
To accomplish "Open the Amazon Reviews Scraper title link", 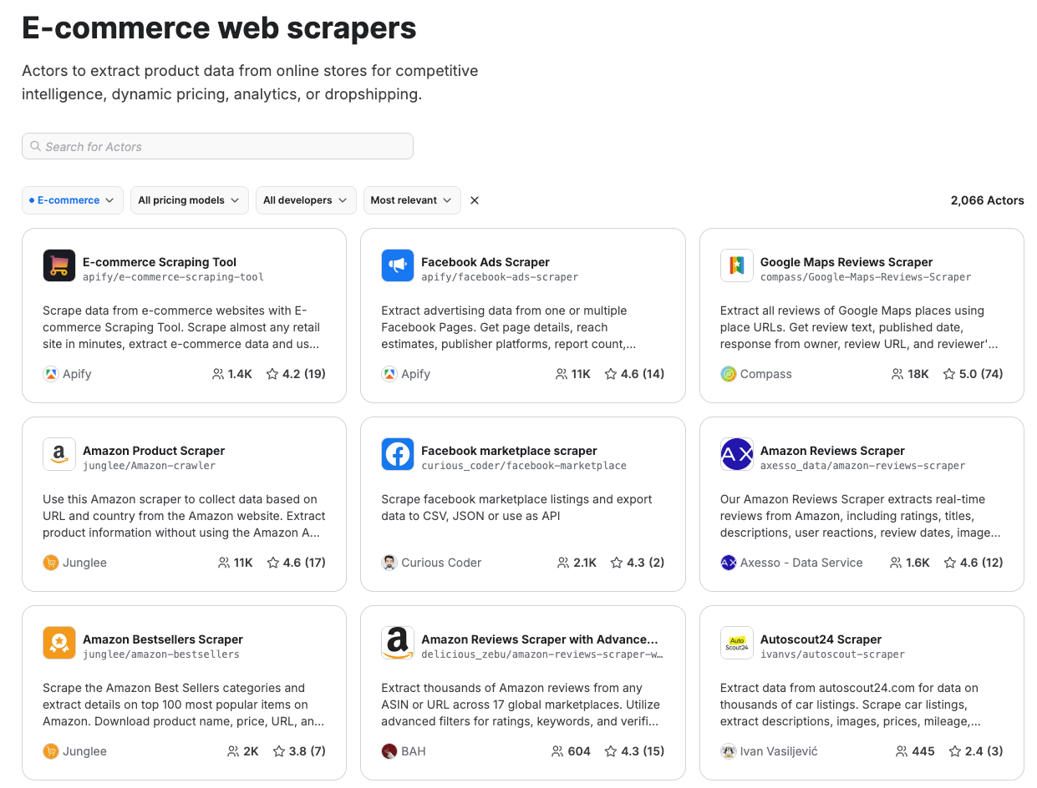I will [x=832, y=451].
